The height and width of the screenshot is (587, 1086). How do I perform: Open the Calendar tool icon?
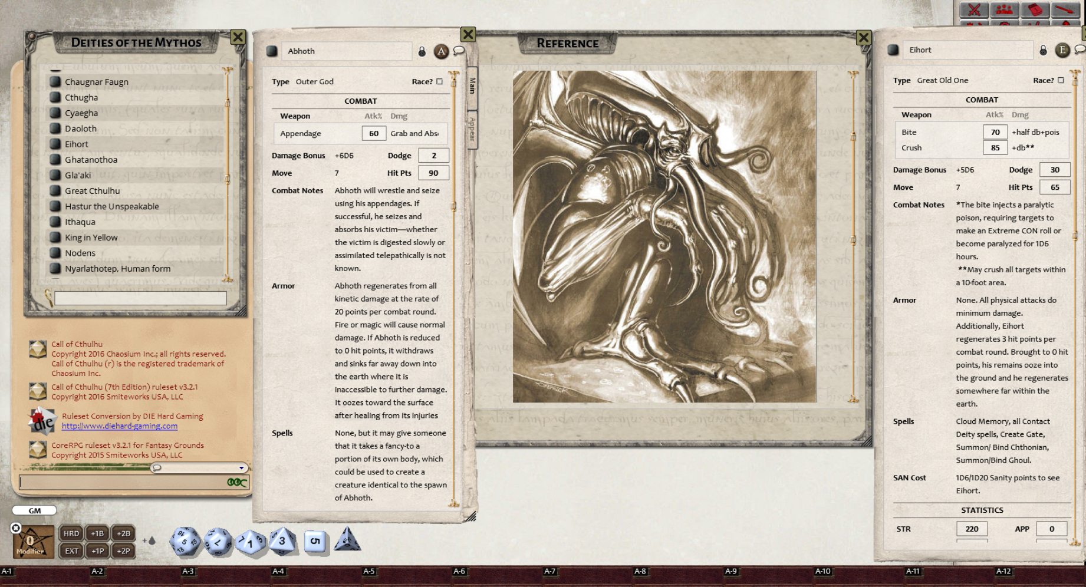[1035, 9]
